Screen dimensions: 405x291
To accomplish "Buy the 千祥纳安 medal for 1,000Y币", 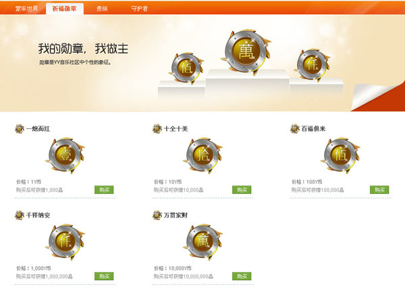I will [104, 276].
